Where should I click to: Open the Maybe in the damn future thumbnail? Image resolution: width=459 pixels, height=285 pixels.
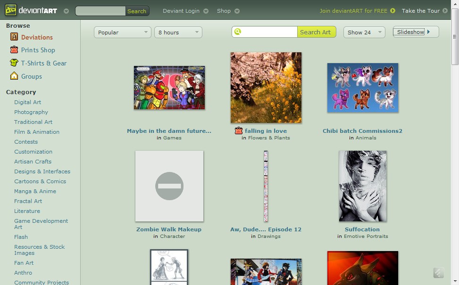(x=169, y=88)
